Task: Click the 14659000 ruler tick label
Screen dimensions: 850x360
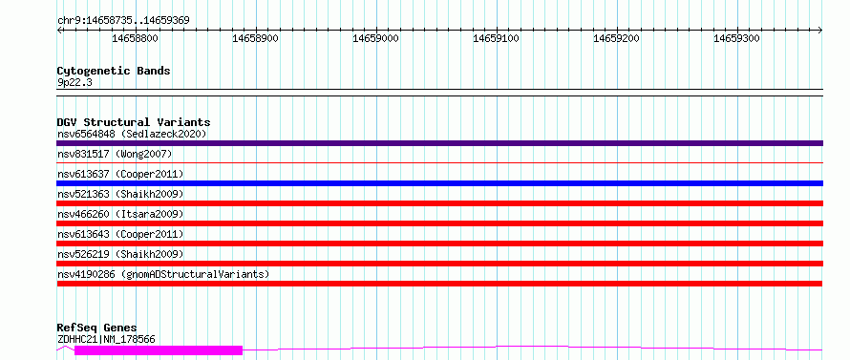Action: (375, 38)
